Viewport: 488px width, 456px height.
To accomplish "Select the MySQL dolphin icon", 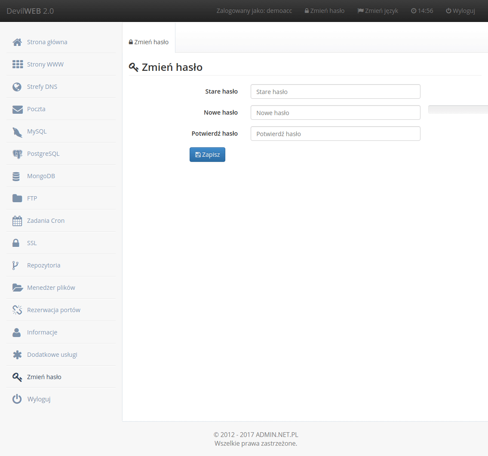I will coord(17,132).
